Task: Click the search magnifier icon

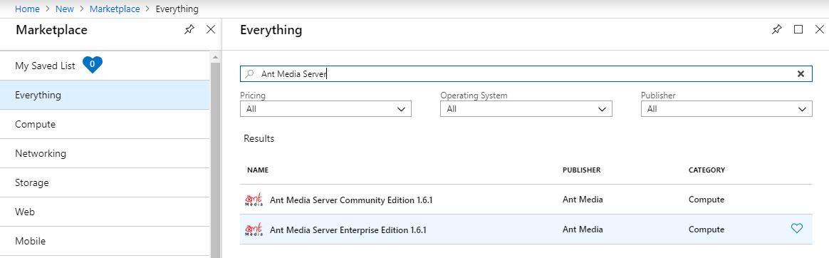Action: point(249,74)
